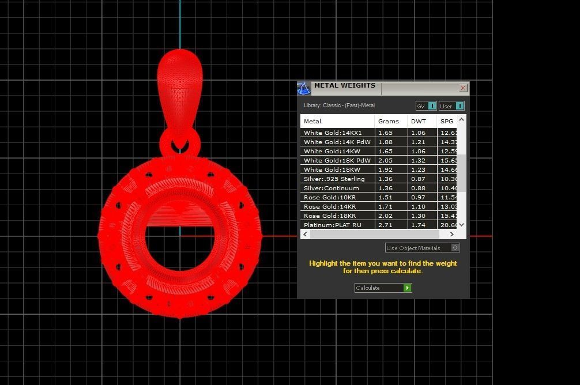Select the Rose Gold:18KR row

379,216
